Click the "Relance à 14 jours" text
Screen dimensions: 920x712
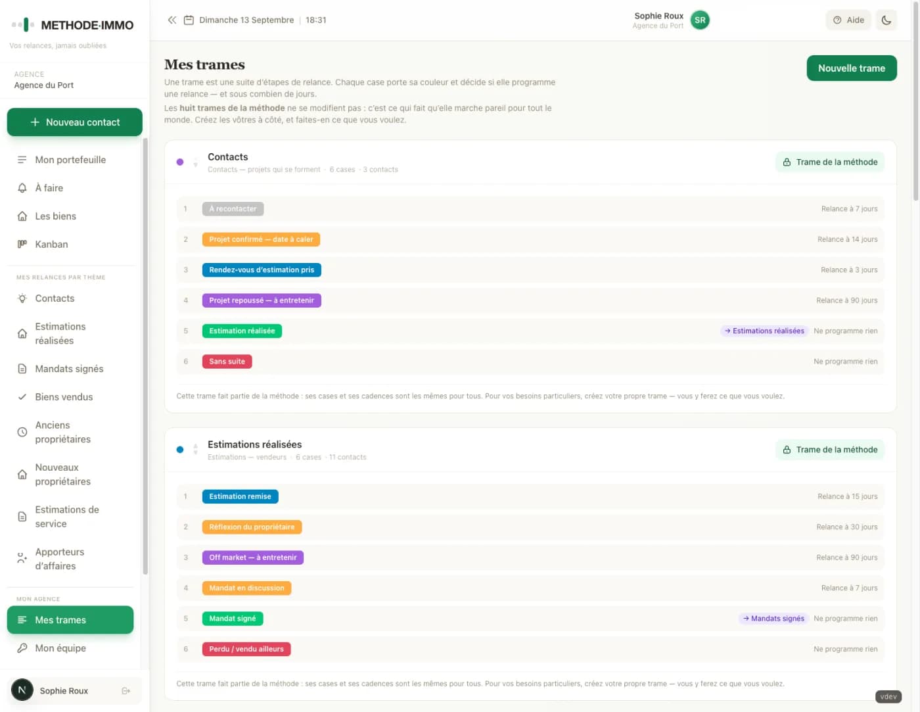pos(848,239)
